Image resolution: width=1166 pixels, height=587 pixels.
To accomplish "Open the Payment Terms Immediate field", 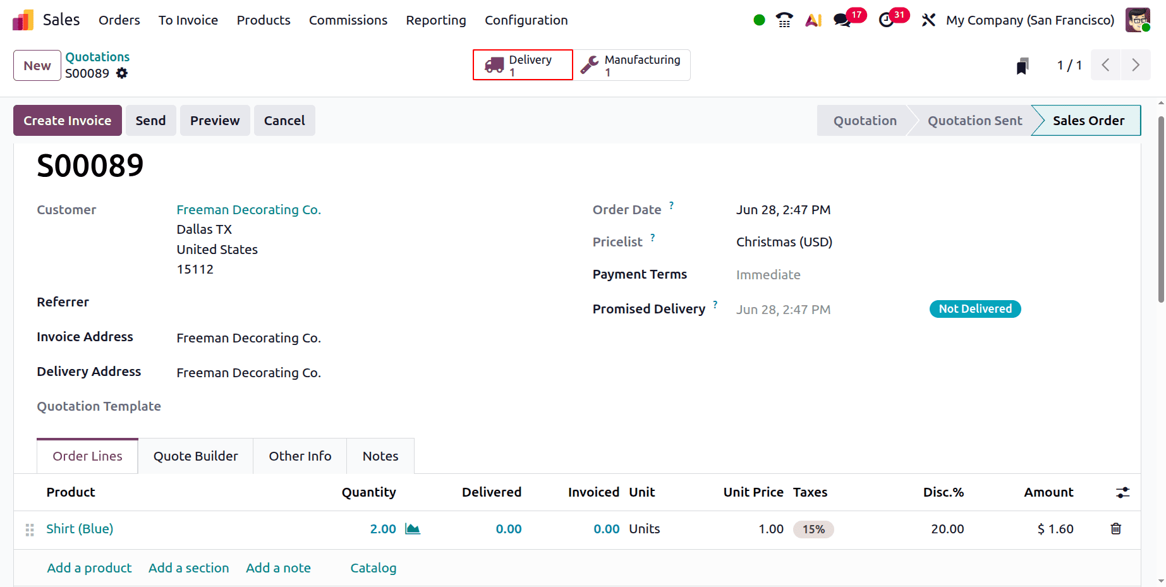I will 768,275.
